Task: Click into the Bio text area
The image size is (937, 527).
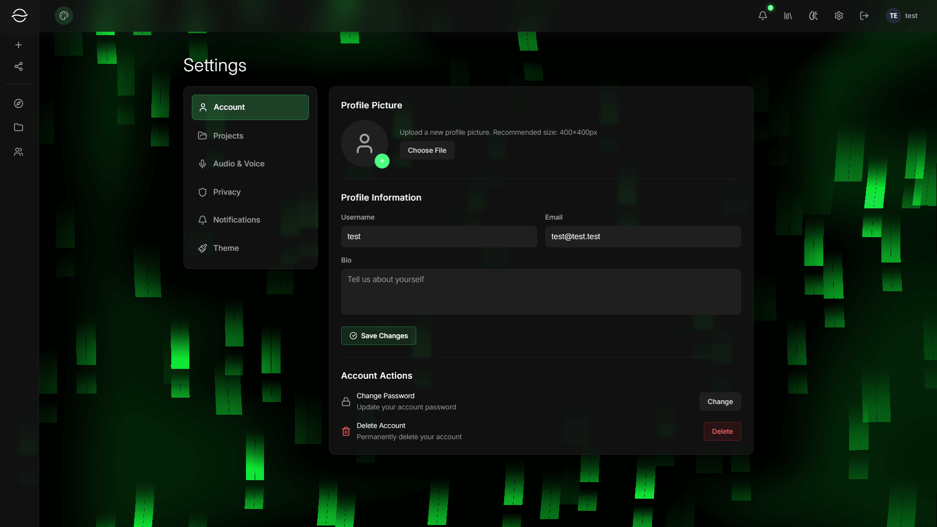Action: point(541,292)
